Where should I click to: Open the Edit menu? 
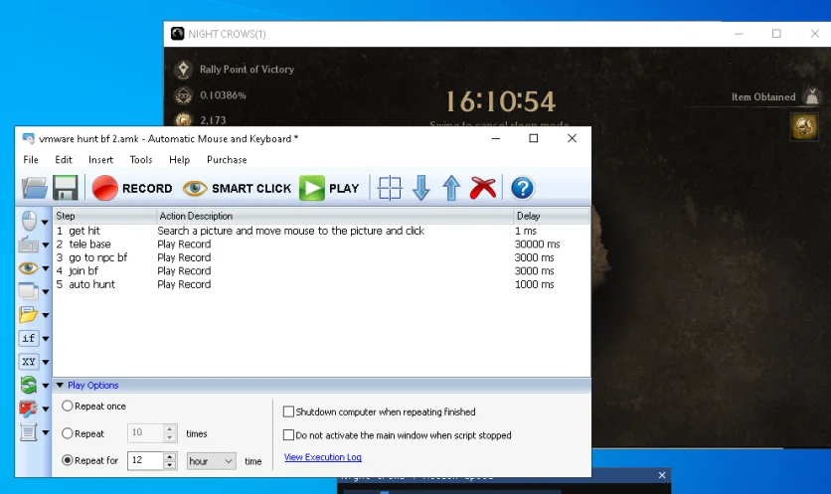pos(64,160)
